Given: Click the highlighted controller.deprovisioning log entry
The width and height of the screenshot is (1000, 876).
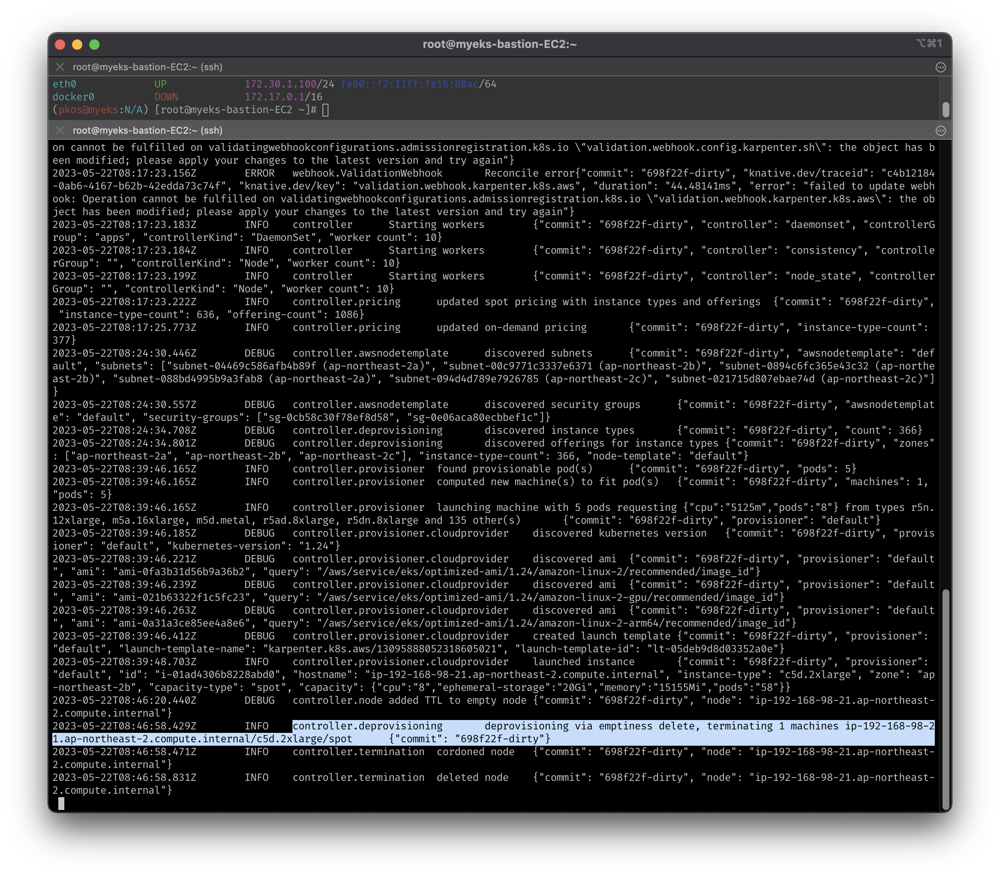Looking at the screenshot, I should [x=494, y=732].
